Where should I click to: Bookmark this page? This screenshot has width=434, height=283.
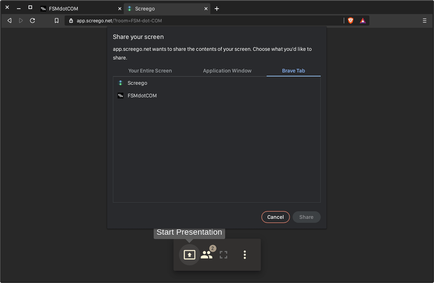[56, 21]
